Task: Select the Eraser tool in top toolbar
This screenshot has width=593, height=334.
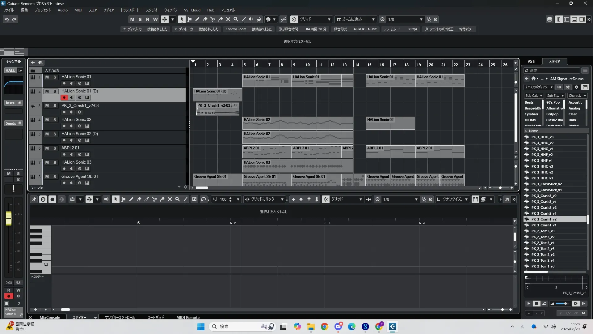Action: coord(205,19)
